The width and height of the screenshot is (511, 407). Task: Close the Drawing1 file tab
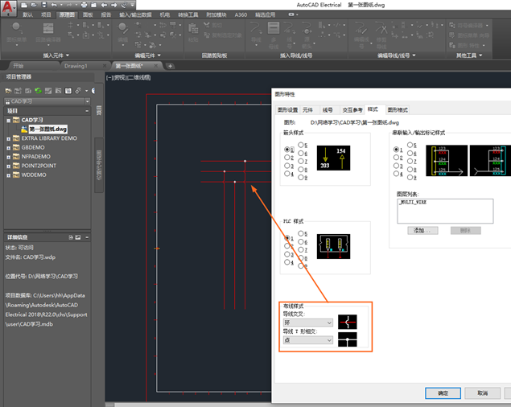click(105, 66)
